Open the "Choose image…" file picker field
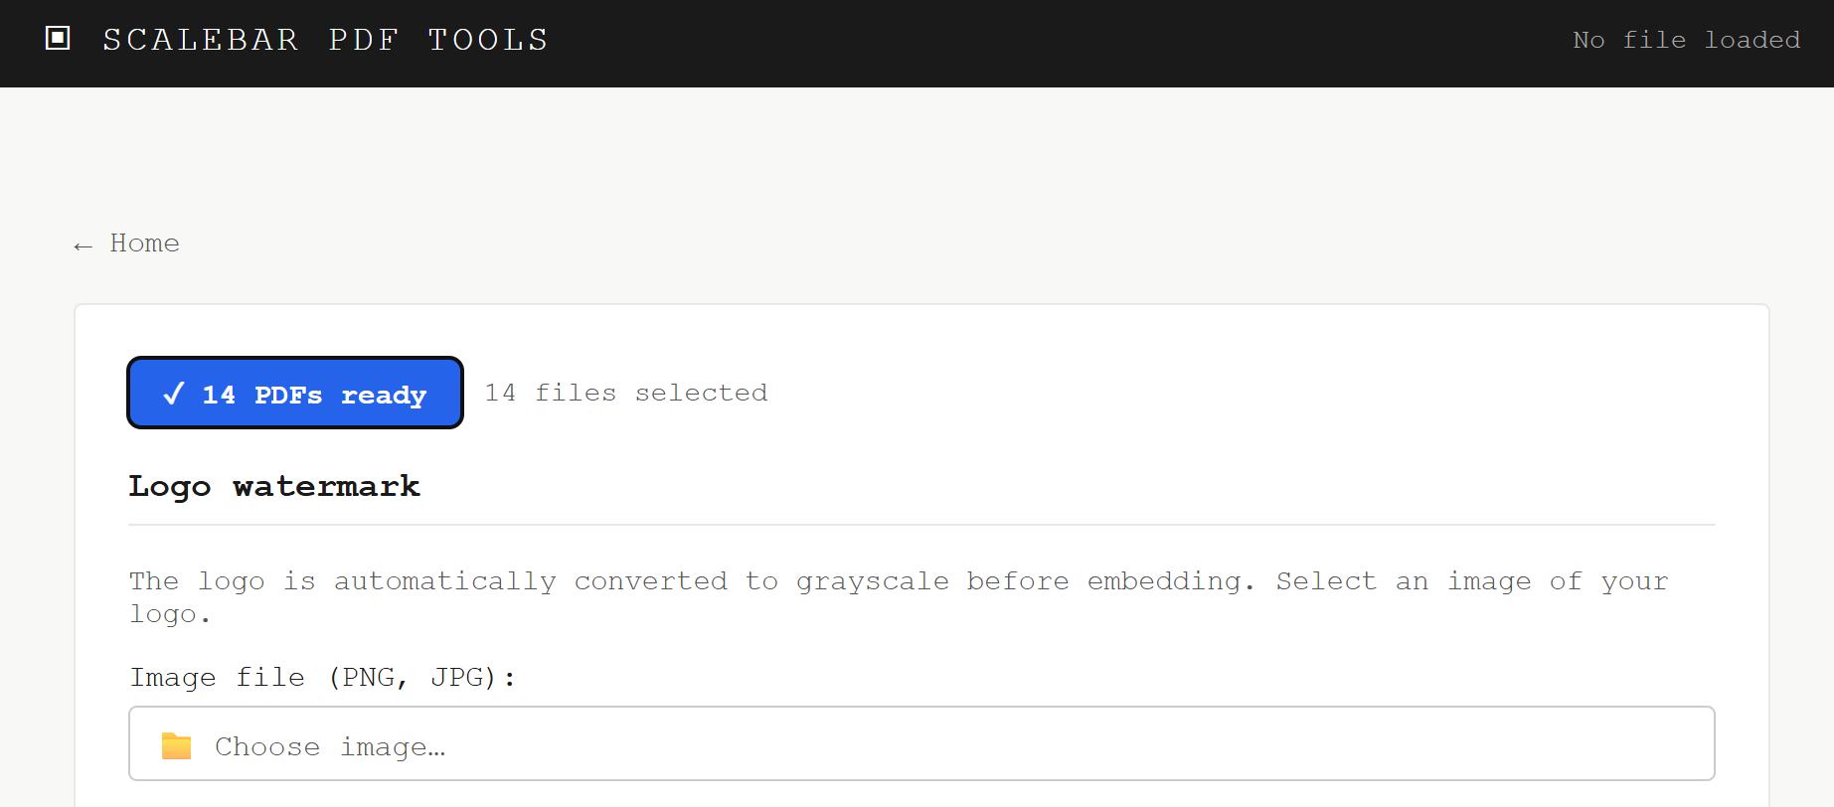Screen dimensions: 1834x807 pyautogui.click(x=920, y=743)
